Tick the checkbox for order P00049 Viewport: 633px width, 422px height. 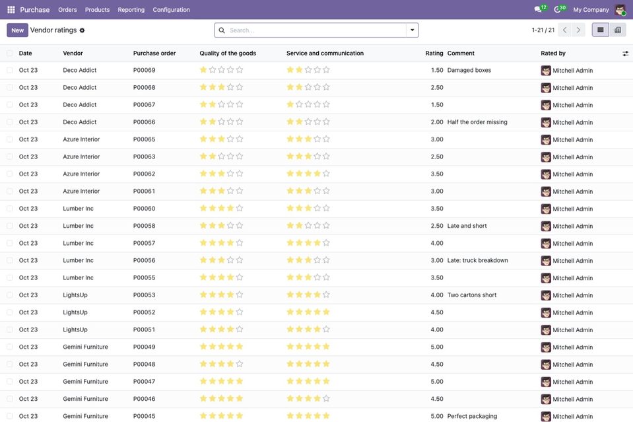point(10,347)
